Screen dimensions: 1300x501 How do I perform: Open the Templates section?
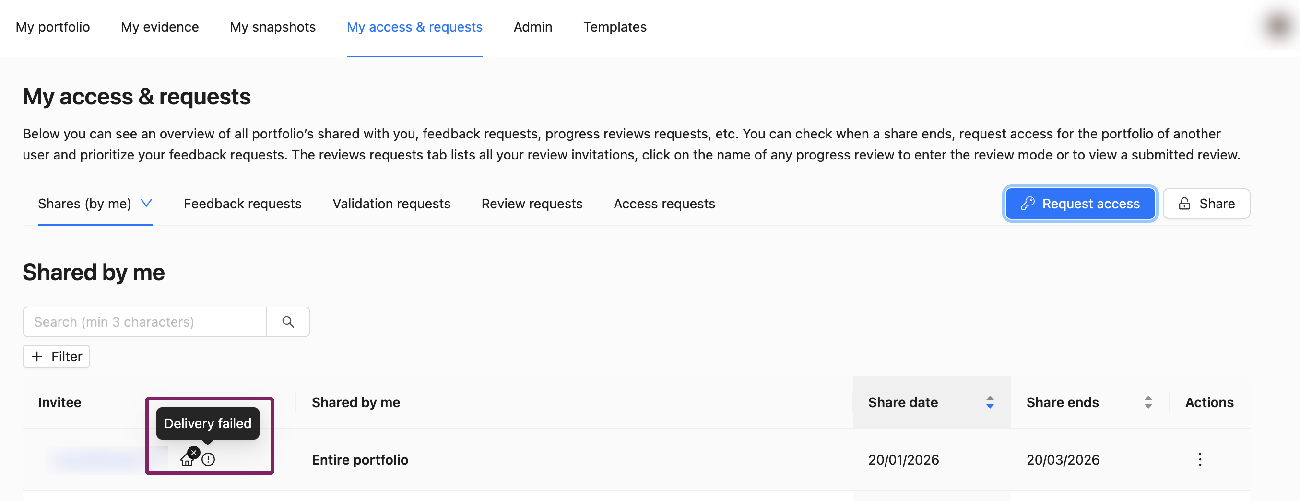[x=615, y=27]
